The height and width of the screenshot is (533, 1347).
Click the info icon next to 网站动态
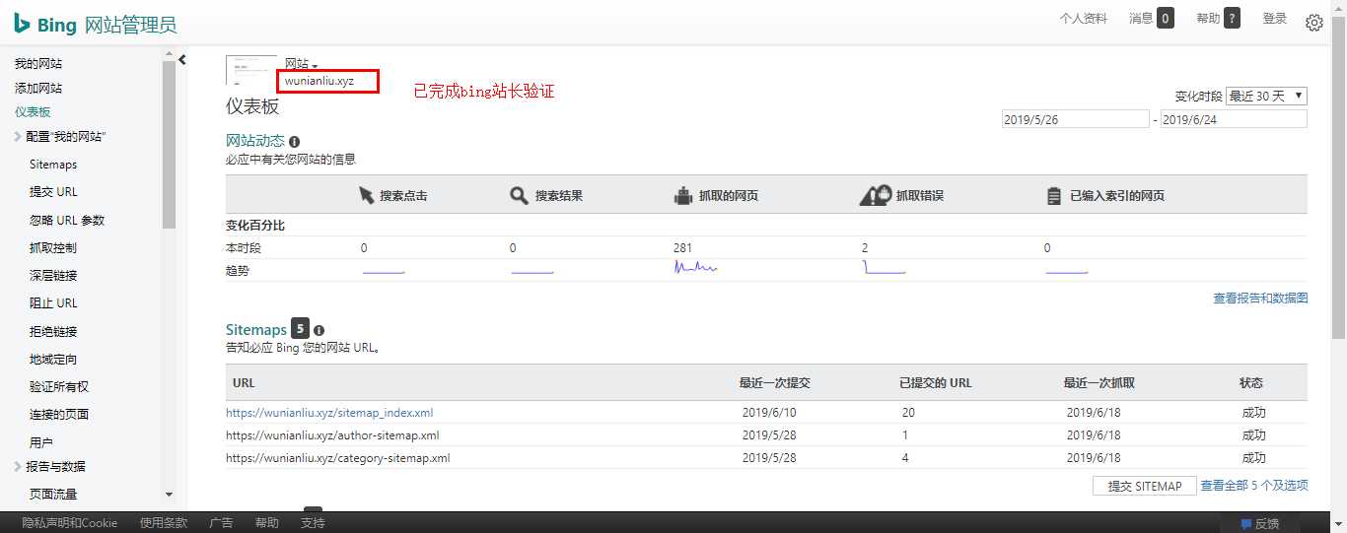pos(294,142)
